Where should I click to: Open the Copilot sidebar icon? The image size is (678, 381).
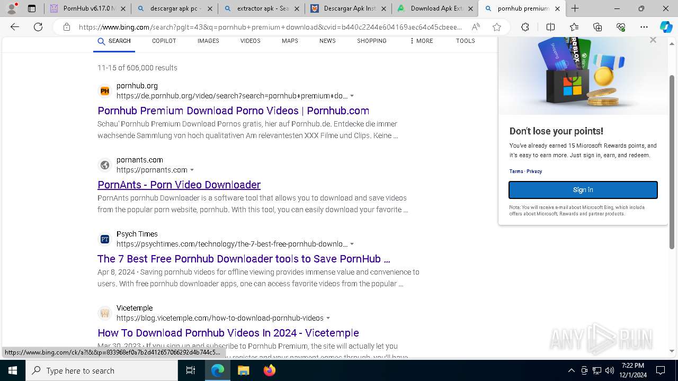666,27
